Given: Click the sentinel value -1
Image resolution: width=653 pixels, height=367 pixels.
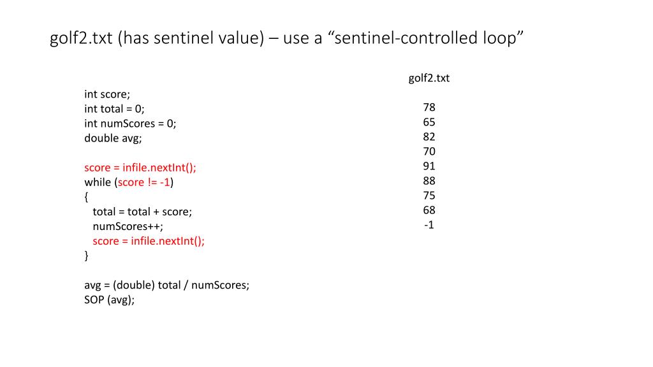Looking at the screenshot, I should point(429,225).
